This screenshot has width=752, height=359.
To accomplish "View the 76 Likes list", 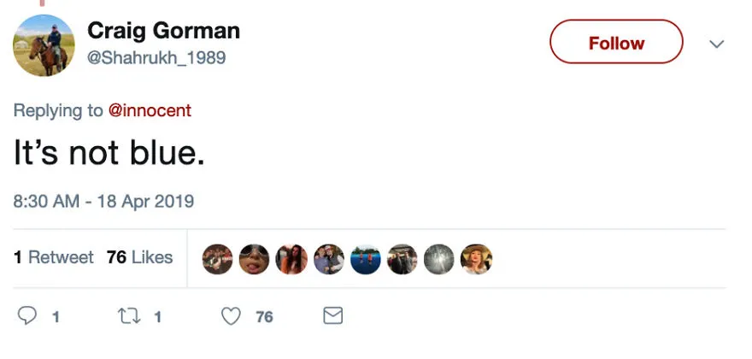I will (139, 257).
